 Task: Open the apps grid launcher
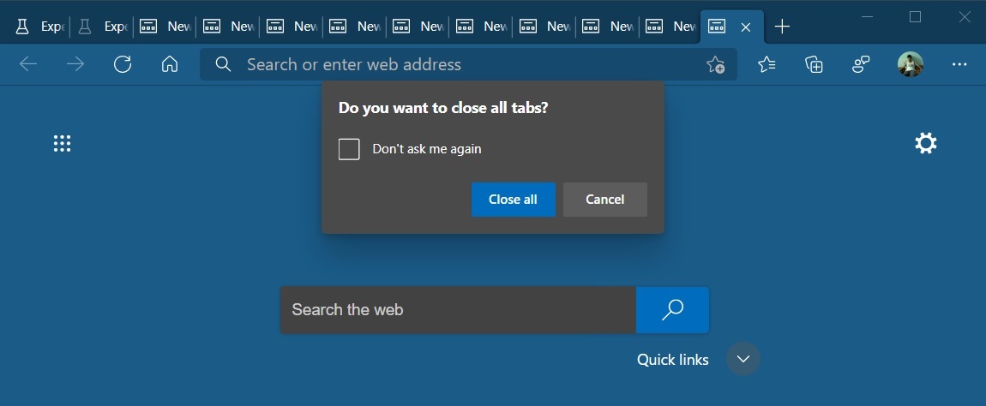(x=62, y=143)
